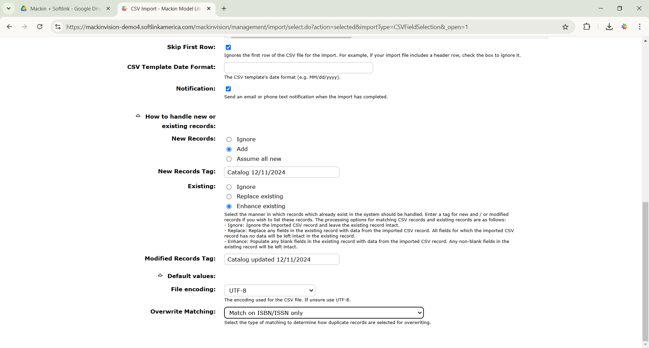Select Add for New Records
The image size is (649, 348).
[229, 149]
